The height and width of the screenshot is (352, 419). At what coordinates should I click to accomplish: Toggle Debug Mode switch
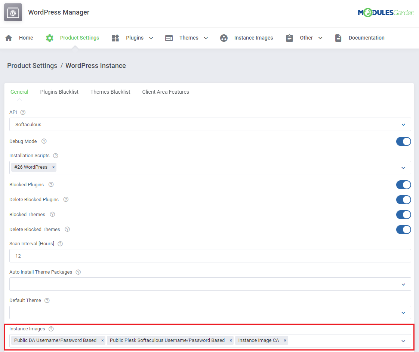[x=404, y=141]
